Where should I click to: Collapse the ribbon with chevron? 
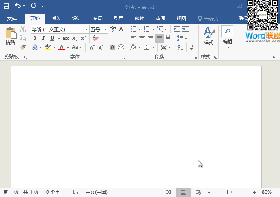274,57
